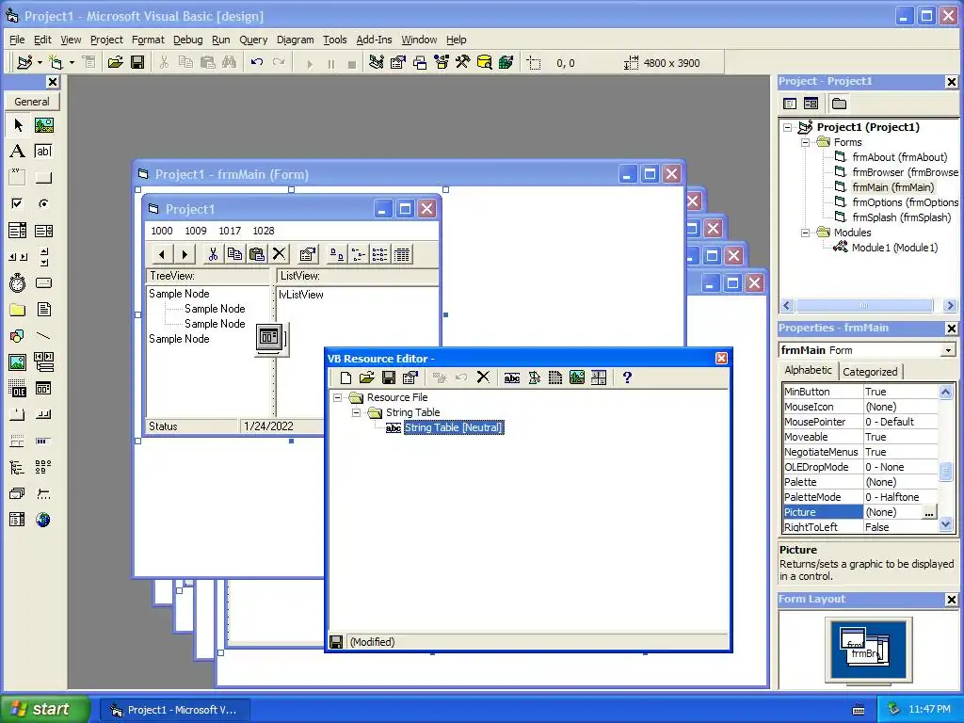Click Open Project icon in main toolbar
Screen dimensions: 964x723
[x=115, y=62]
